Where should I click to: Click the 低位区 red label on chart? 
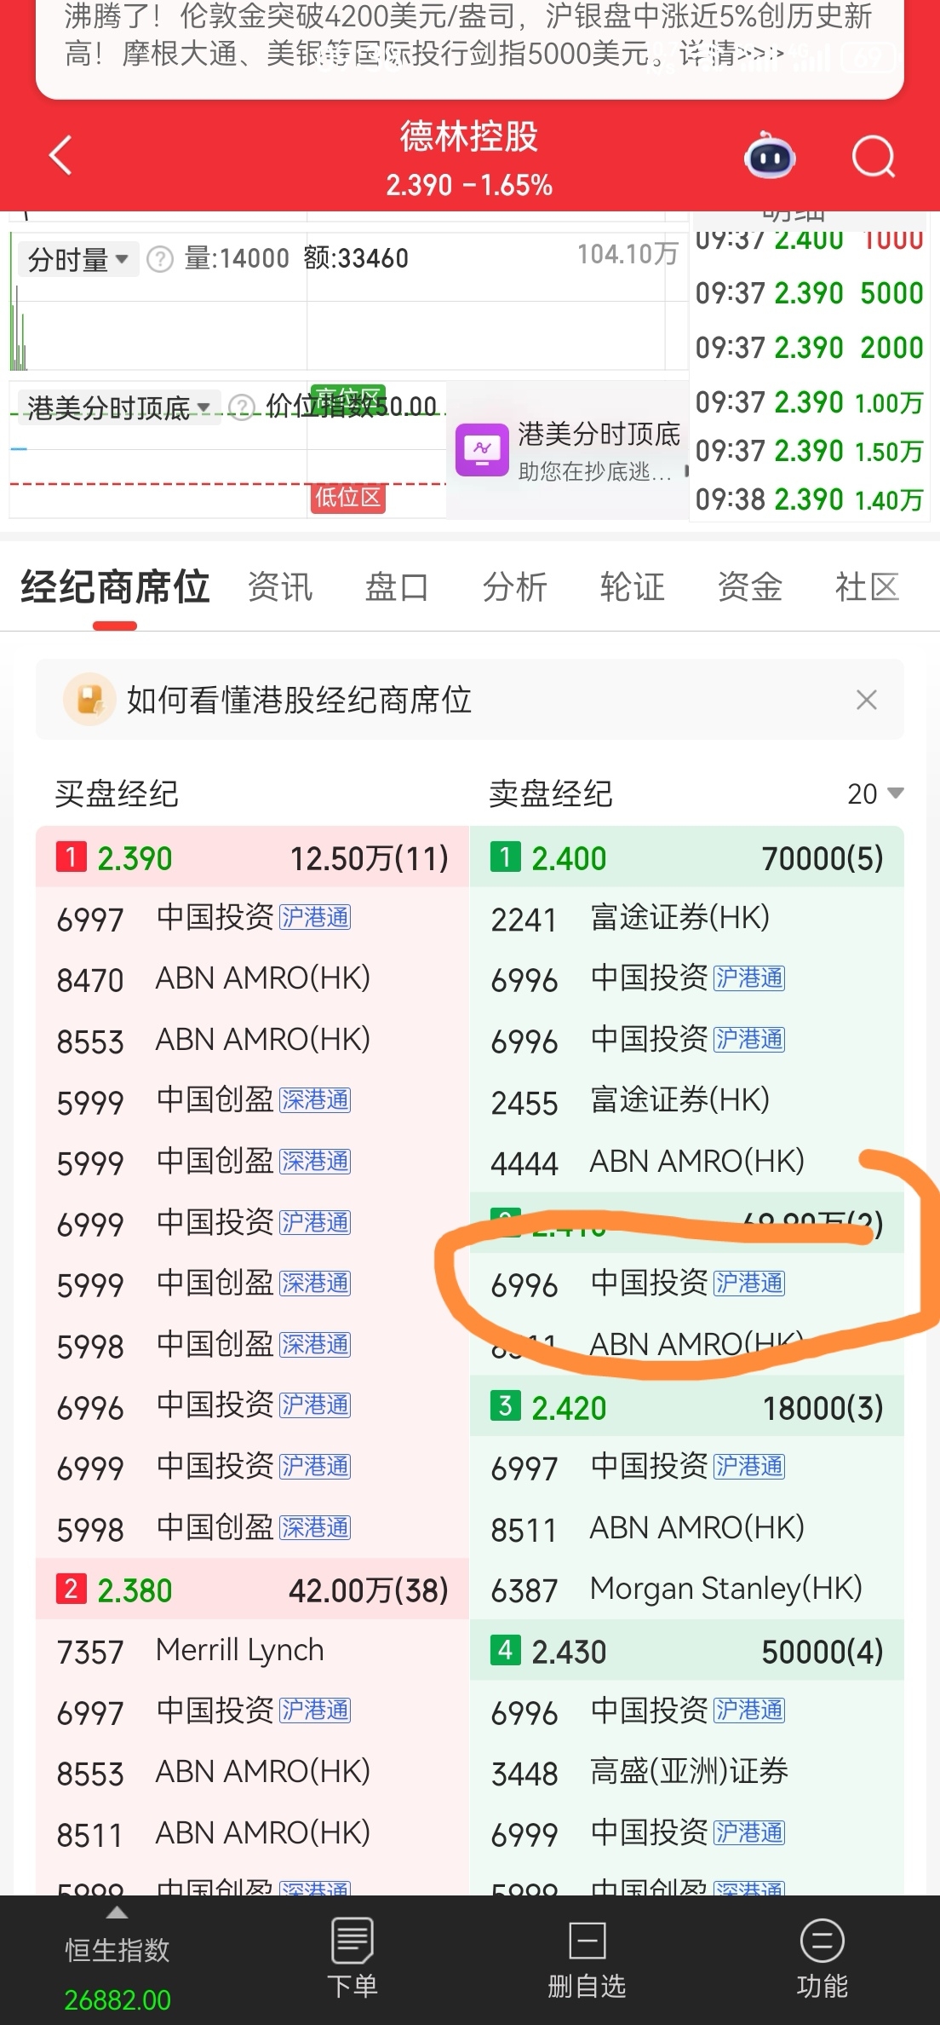tap(347, 497)
